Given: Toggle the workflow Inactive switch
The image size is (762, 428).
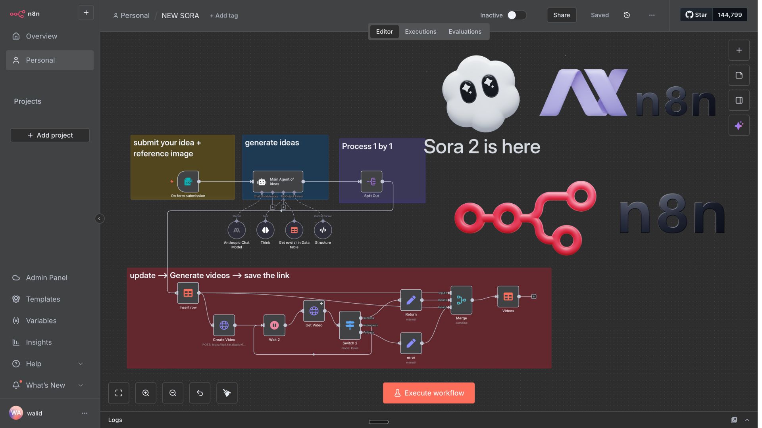Looking at the screenshot, I should (x=517, y=15).
